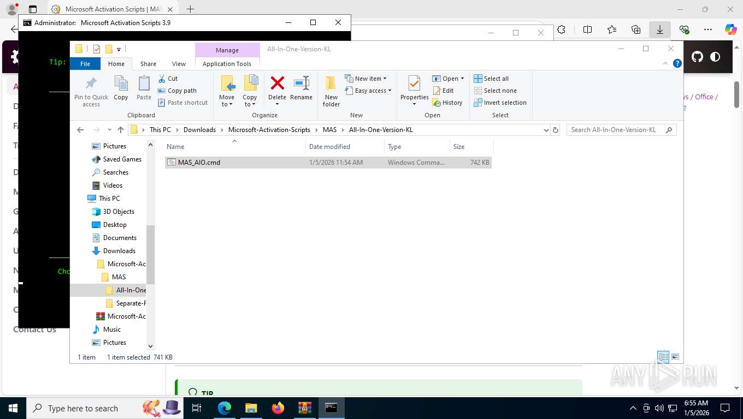This screenshot has height=419, width=743.
Task: Click Invert selection in ribbon
Action: (500, 103)
